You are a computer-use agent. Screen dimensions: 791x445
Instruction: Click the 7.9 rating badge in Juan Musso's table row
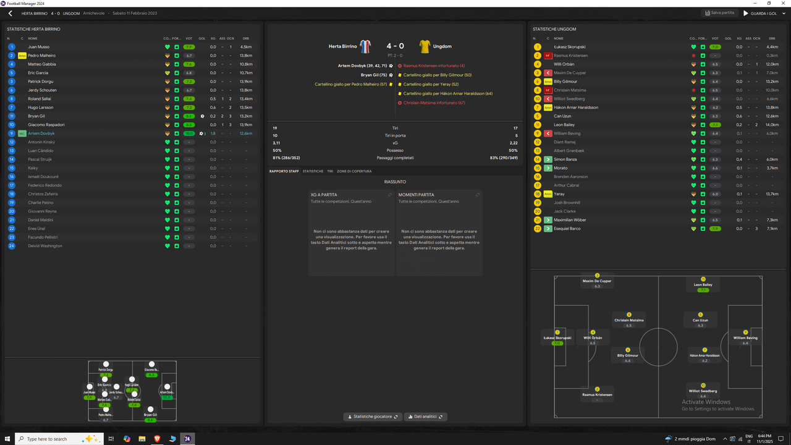[x=189, y=47]
